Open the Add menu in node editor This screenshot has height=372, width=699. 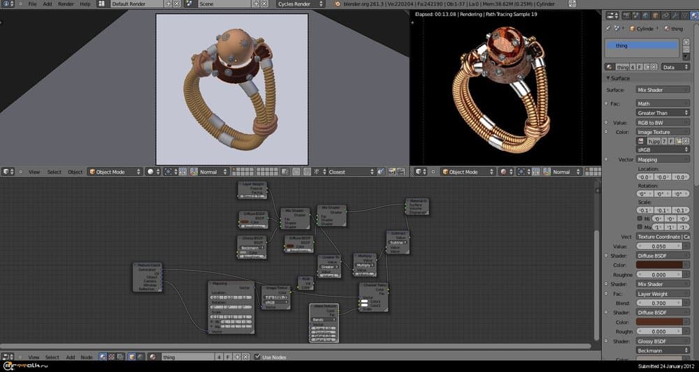70,357
